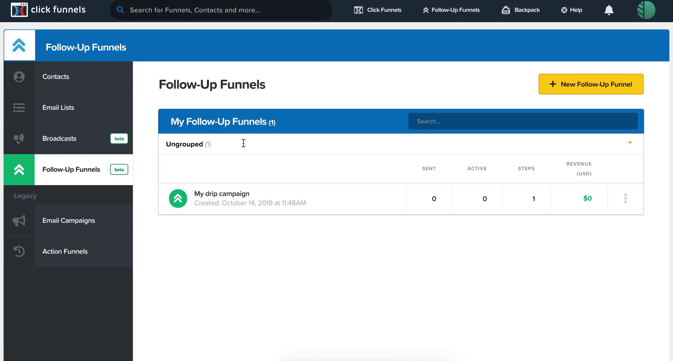673x361 pixels.
Task: Click the STEPS column header
Action: click(x=526, y=169)
